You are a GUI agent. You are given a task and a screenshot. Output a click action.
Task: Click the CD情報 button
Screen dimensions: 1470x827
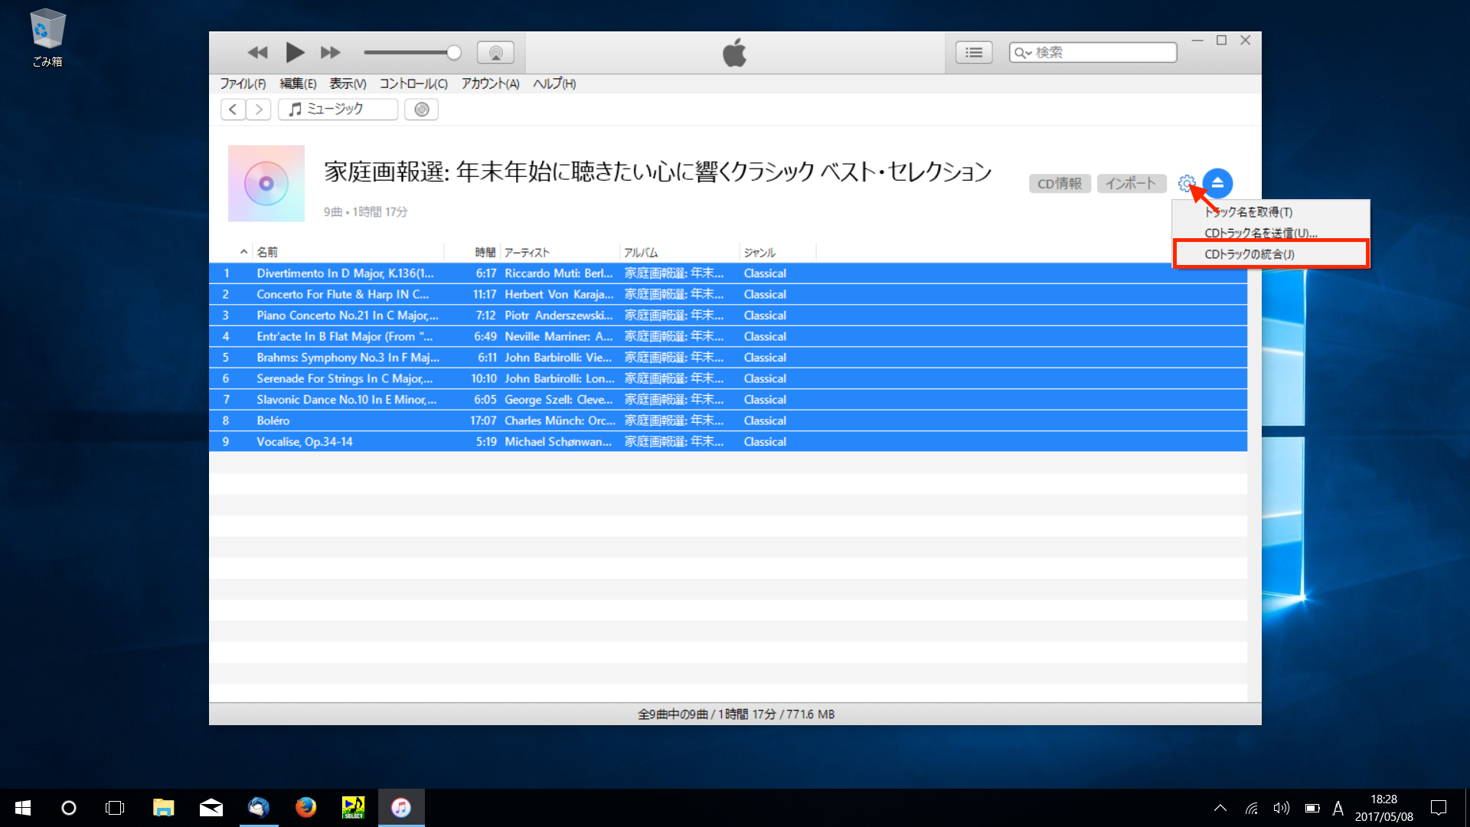(1059, 184)
